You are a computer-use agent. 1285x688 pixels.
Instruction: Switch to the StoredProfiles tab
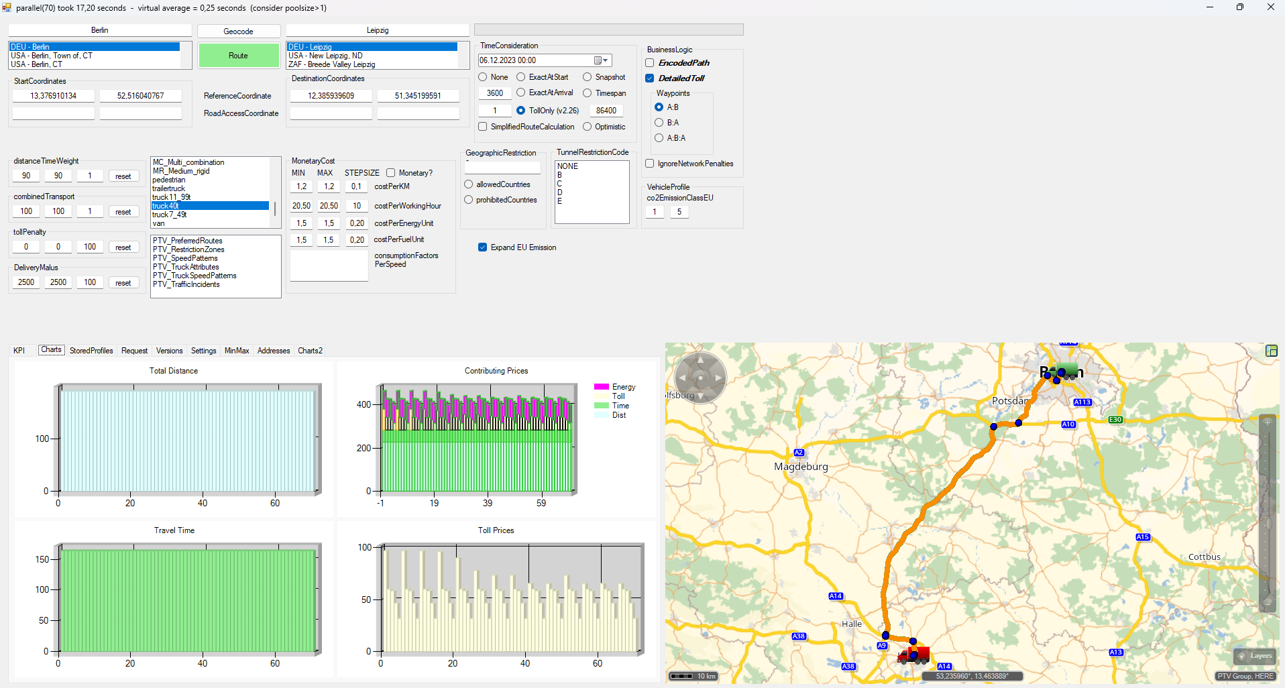tap(91, 351)
